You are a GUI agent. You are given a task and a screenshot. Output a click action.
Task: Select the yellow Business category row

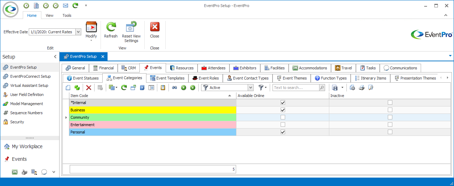click(x=153, y=110)
